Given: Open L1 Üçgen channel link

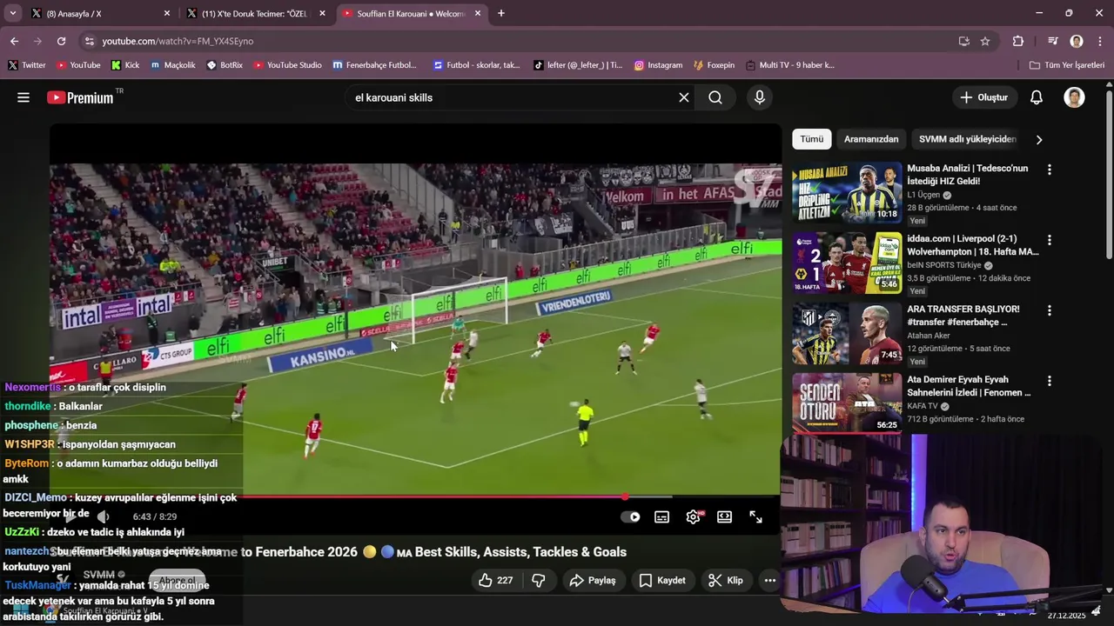Looking at the screenshot, I should pos(923,195).
